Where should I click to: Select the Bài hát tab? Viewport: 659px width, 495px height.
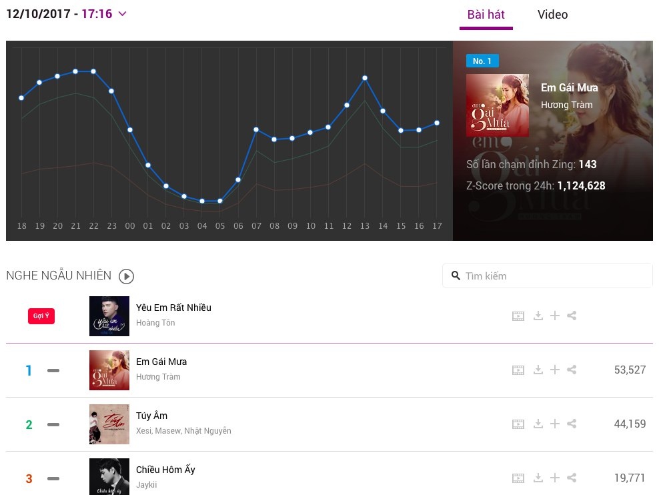(486, 15)
